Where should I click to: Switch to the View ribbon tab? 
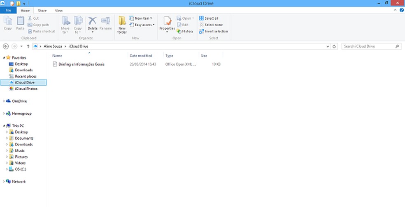point(59,10)
